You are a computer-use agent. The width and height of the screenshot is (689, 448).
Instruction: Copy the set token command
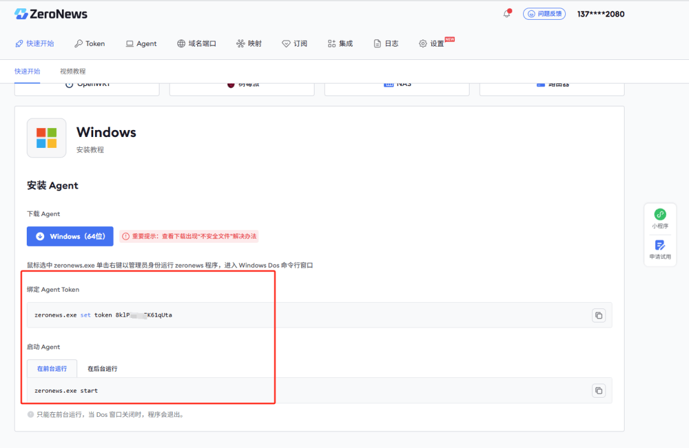coord(598,315)
